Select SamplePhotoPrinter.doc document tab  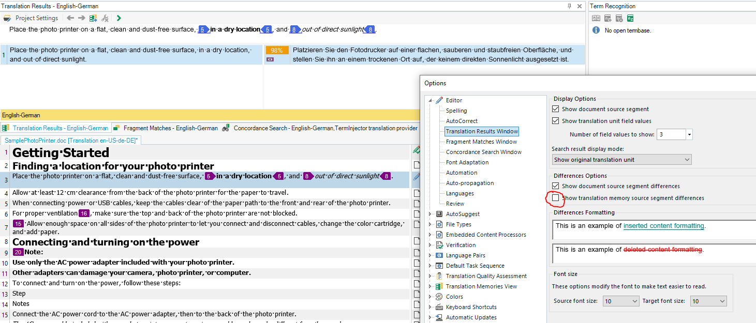pyautogui.click(x=71, y=140)
